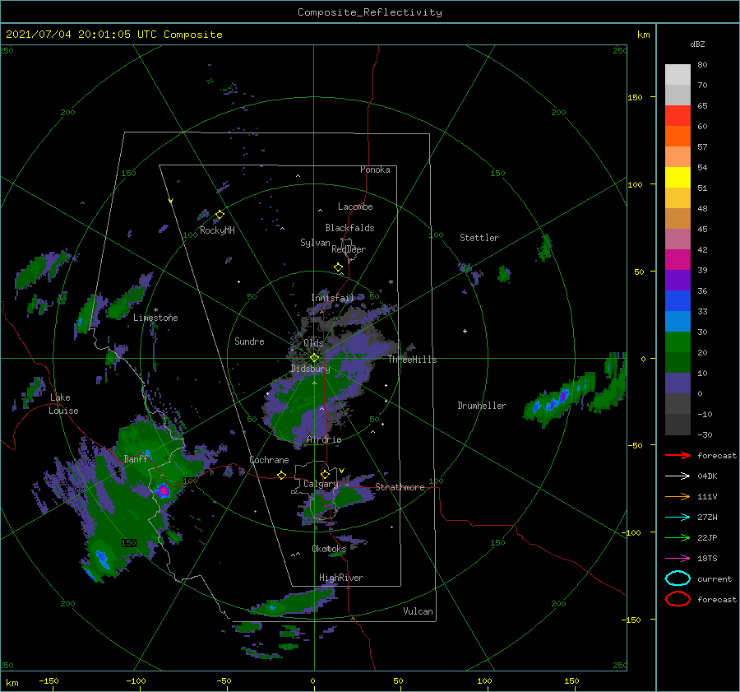The image size is (740, 692).
Task: Click the Strathmore city label
Action: (x=400, y=487)
